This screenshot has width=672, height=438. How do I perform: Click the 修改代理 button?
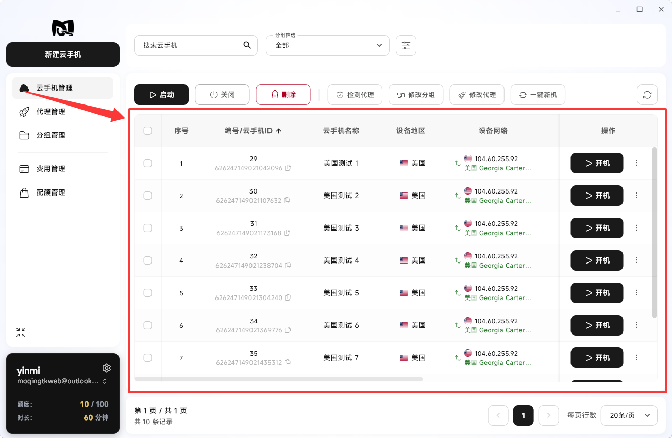click(477, 95)
